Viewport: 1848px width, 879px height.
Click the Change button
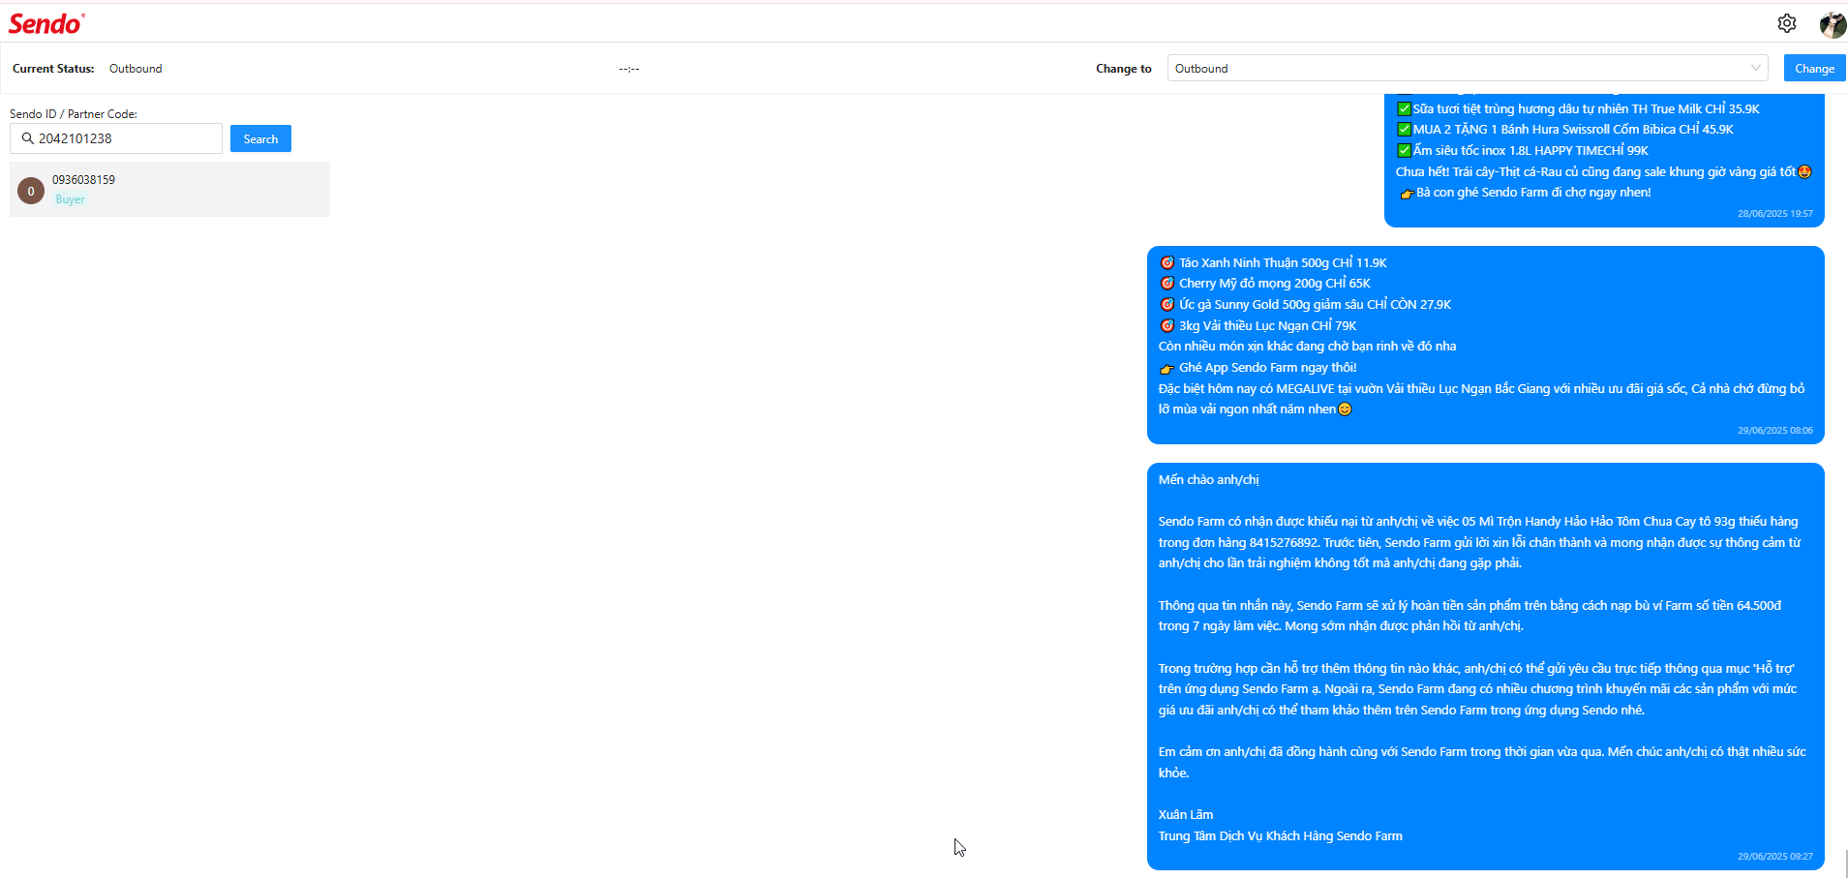pyautogui.click(x=1814, y=68)
